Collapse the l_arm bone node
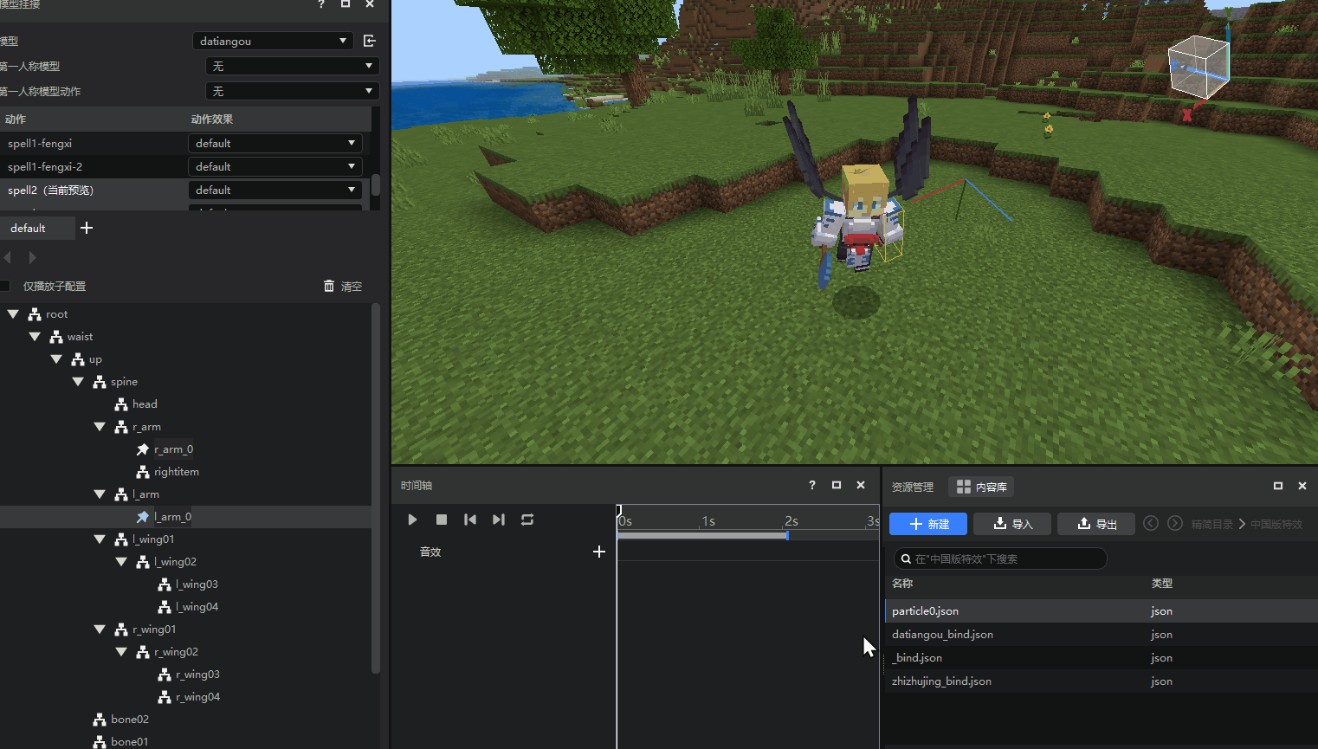The width and height of the screenshot is (1318, 749). pyautogui.click(x=100, y=494)
